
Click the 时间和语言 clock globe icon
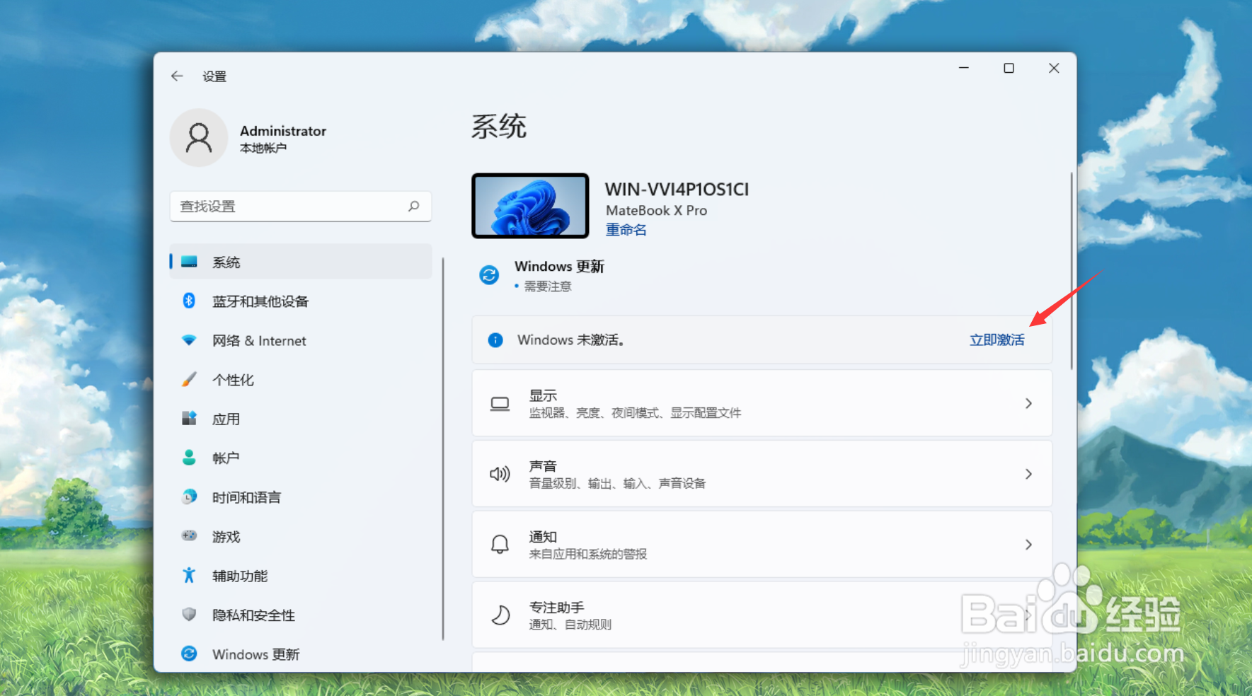click(189, 497)
